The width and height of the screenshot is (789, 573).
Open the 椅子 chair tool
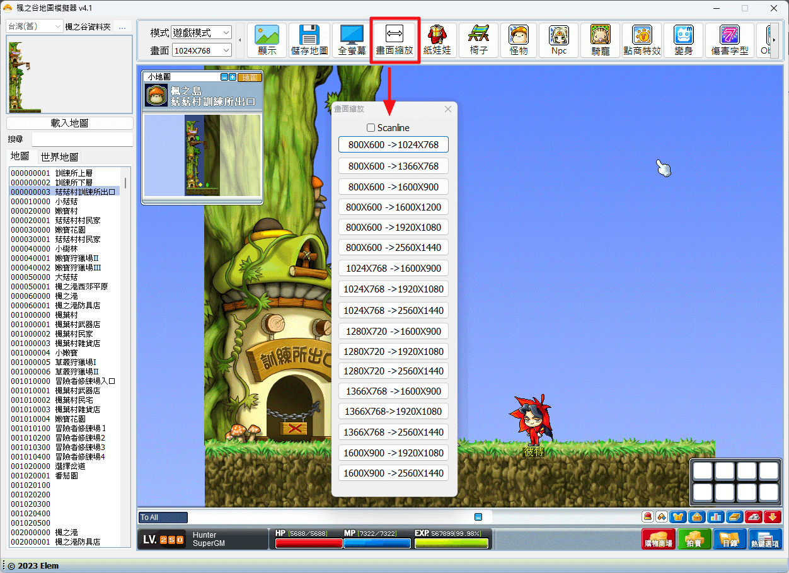coord(479,40)
